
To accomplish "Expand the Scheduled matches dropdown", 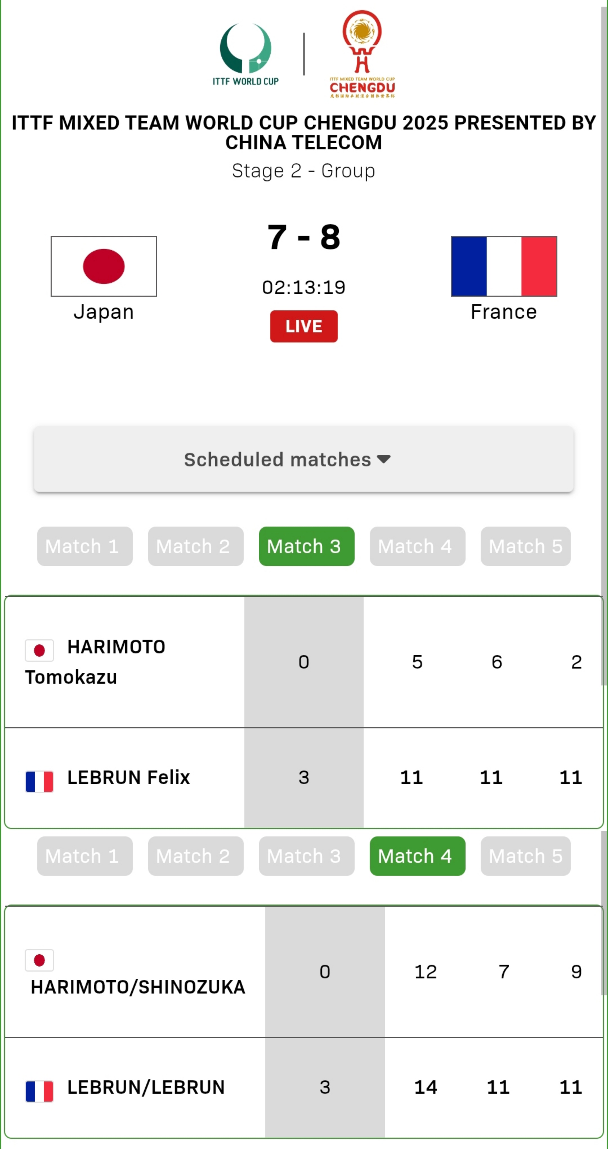I will (303, 459).
